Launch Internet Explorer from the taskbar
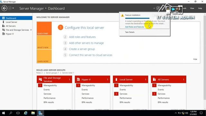This screenshot has height=116, width=206. 26,113
